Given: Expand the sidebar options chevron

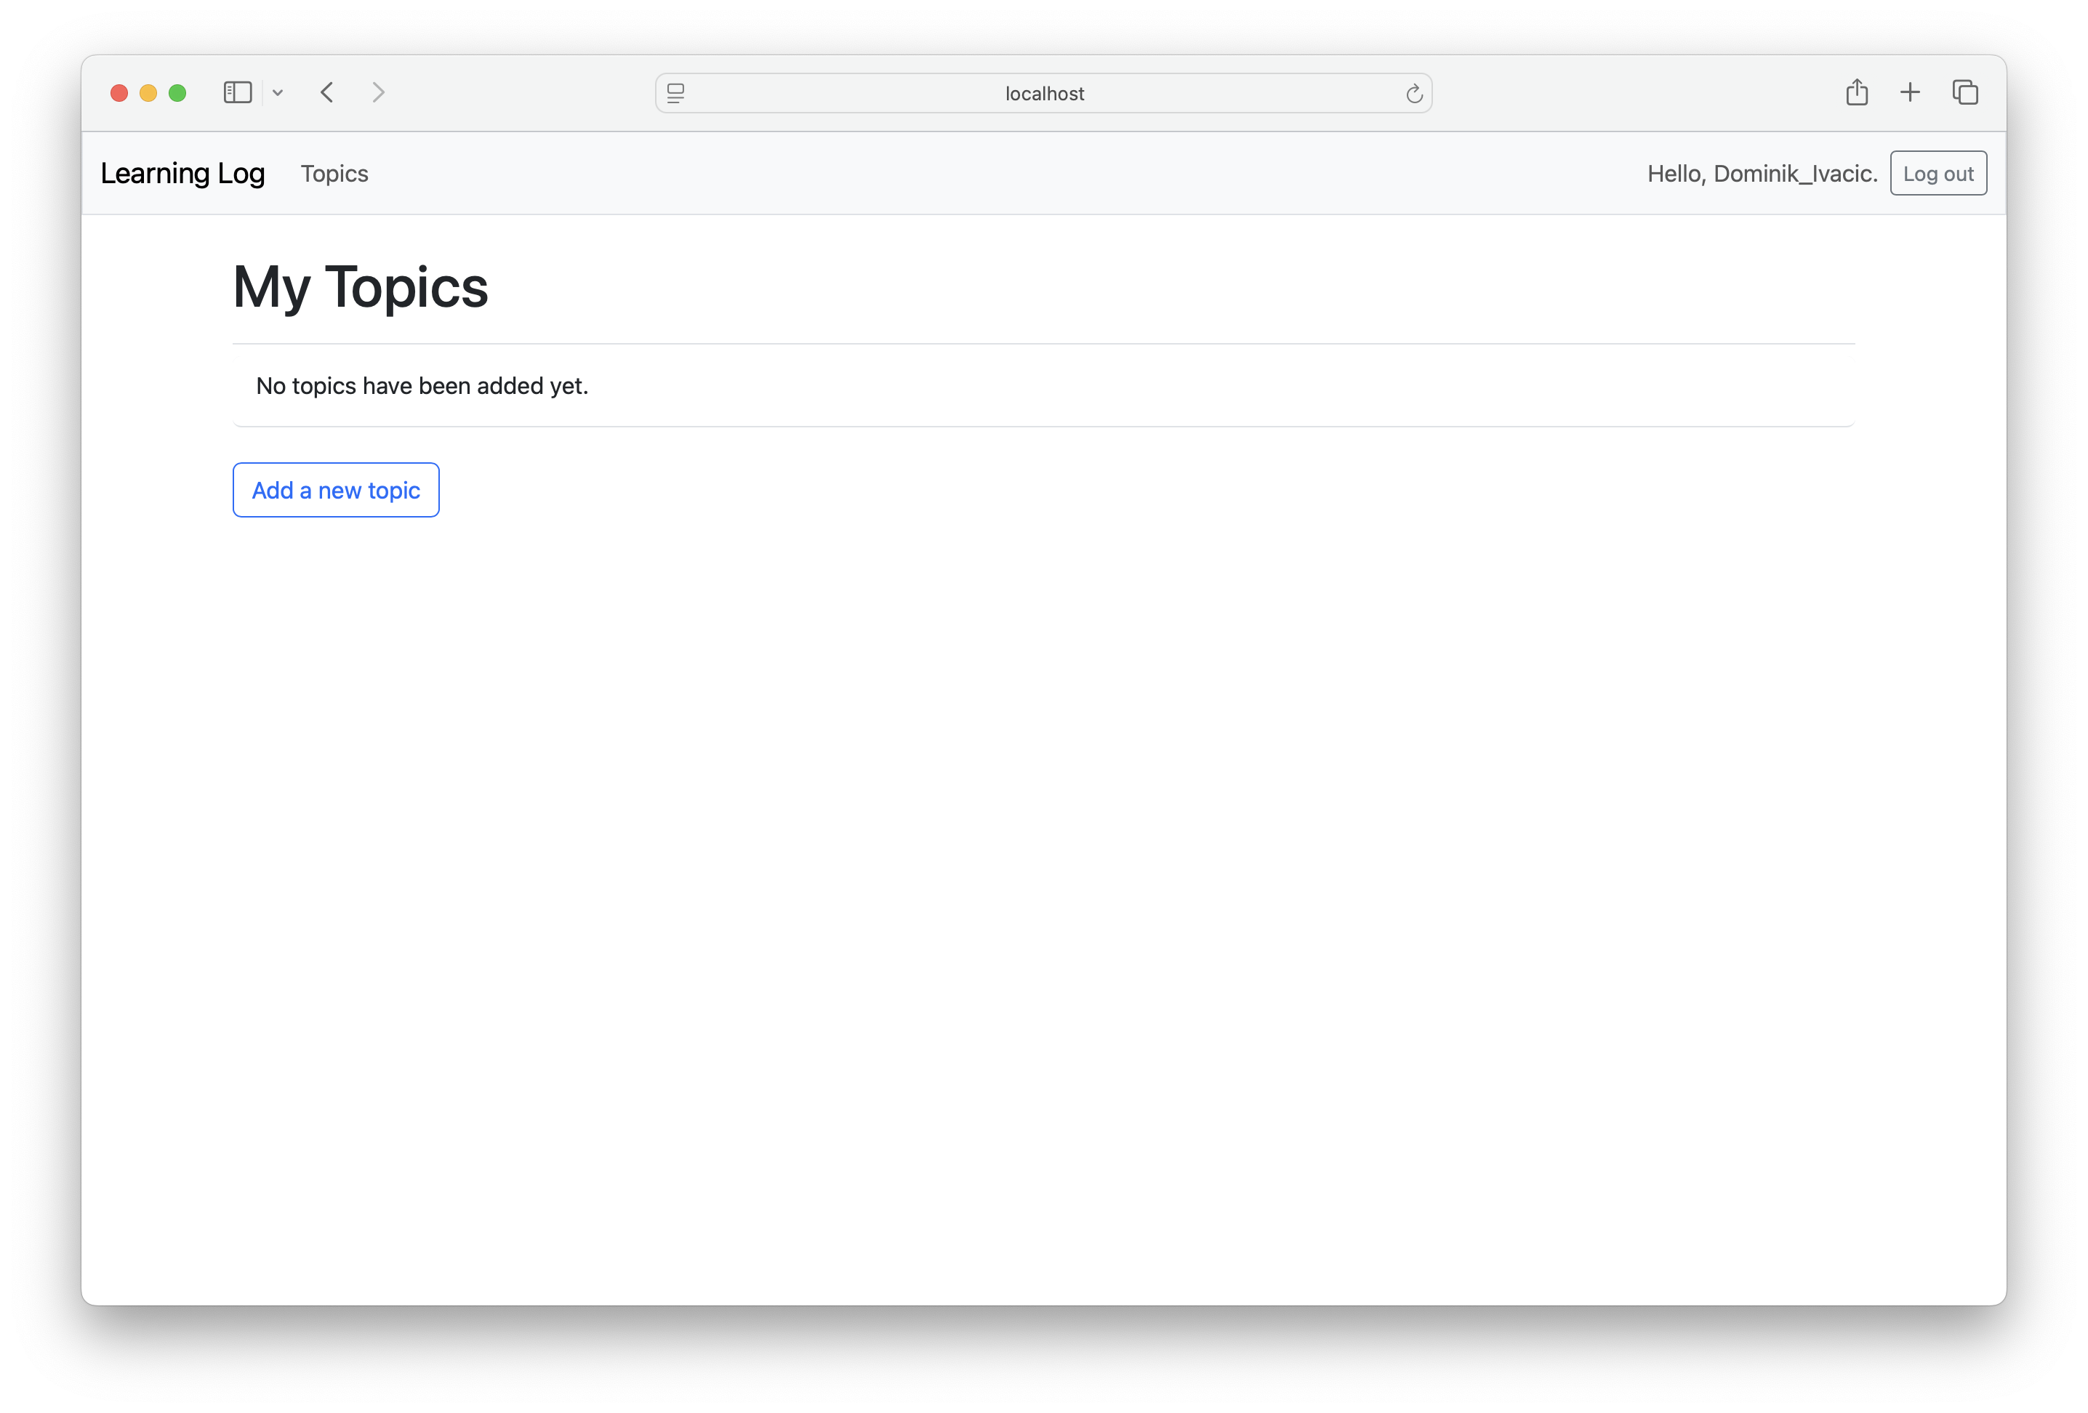Looking at the screenshot, I should click(x=277, y=92).
